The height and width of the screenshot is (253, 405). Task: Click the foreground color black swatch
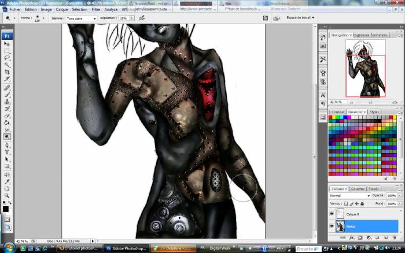(x=5, y=209)
